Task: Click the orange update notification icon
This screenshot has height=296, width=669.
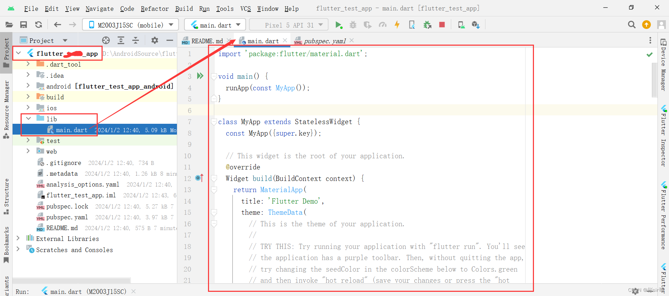Action: (646, 25)
